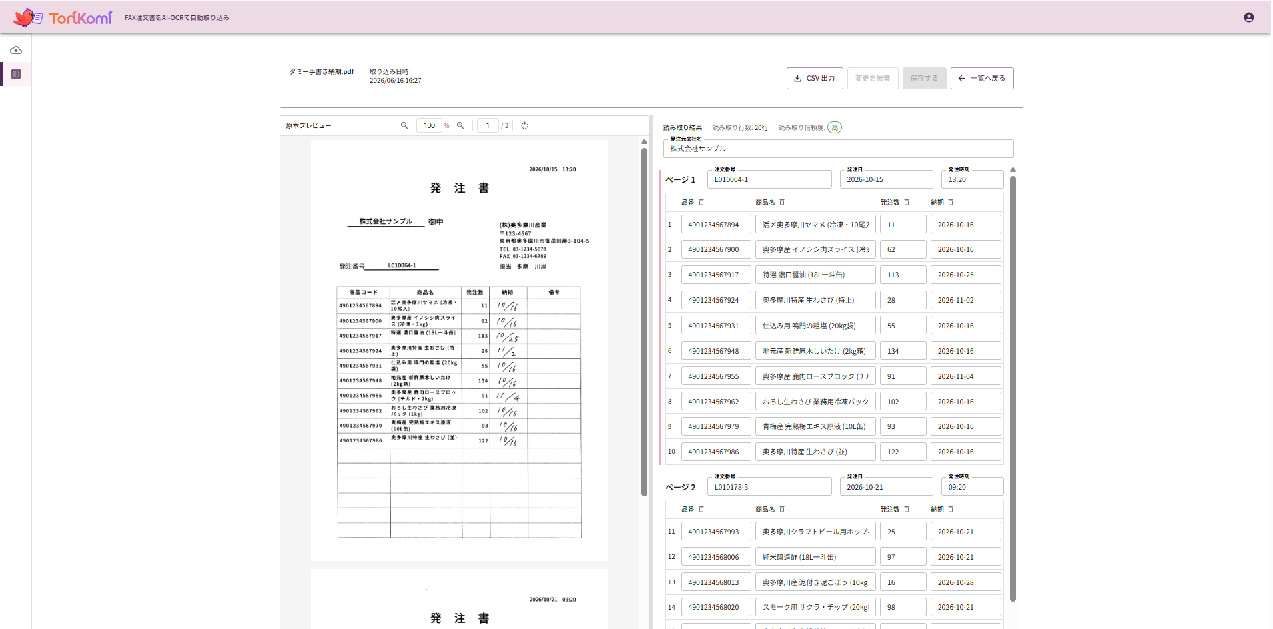
Task: Edit page 2 order time 09:20
Action: click(973, 487)
